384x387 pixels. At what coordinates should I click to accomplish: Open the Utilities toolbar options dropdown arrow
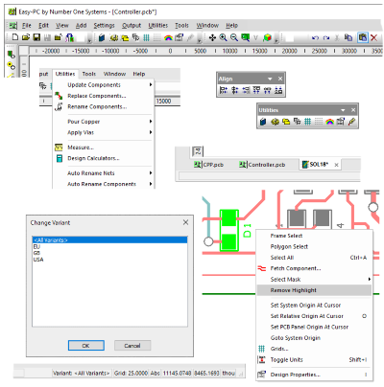pos(343,110)
